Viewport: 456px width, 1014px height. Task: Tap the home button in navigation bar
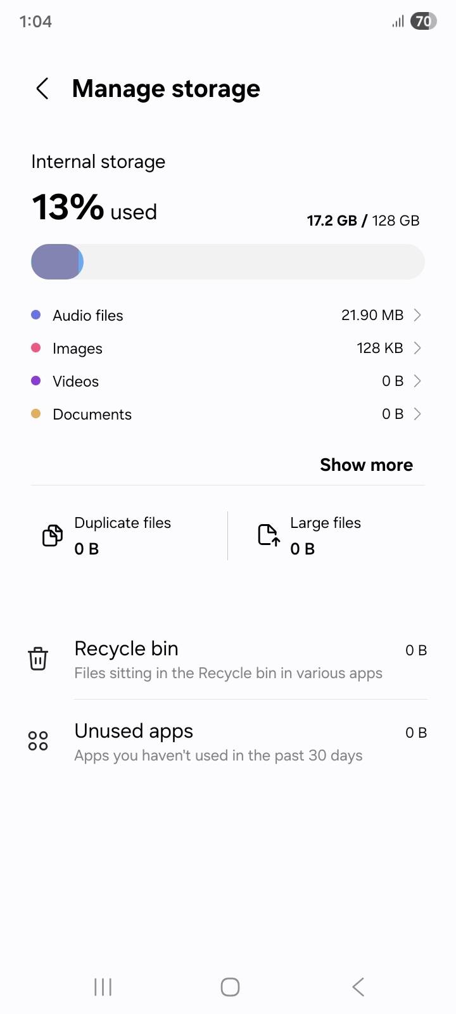click(230, 987)
